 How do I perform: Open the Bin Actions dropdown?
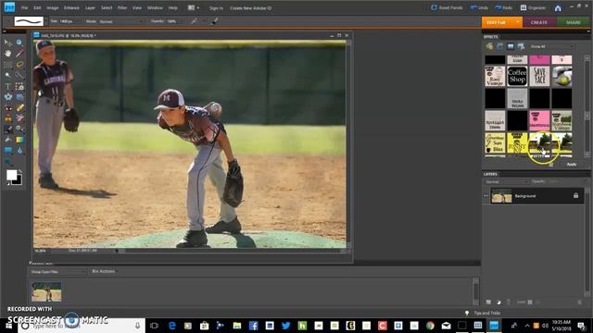click(x=104, y=271)
